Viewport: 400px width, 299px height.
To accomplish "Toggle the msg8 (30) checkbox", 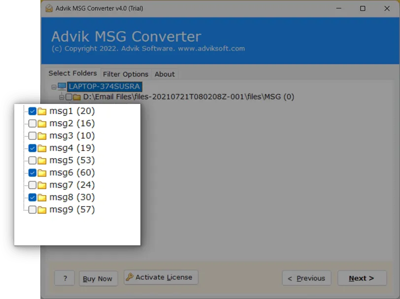I will click(33, 197).
